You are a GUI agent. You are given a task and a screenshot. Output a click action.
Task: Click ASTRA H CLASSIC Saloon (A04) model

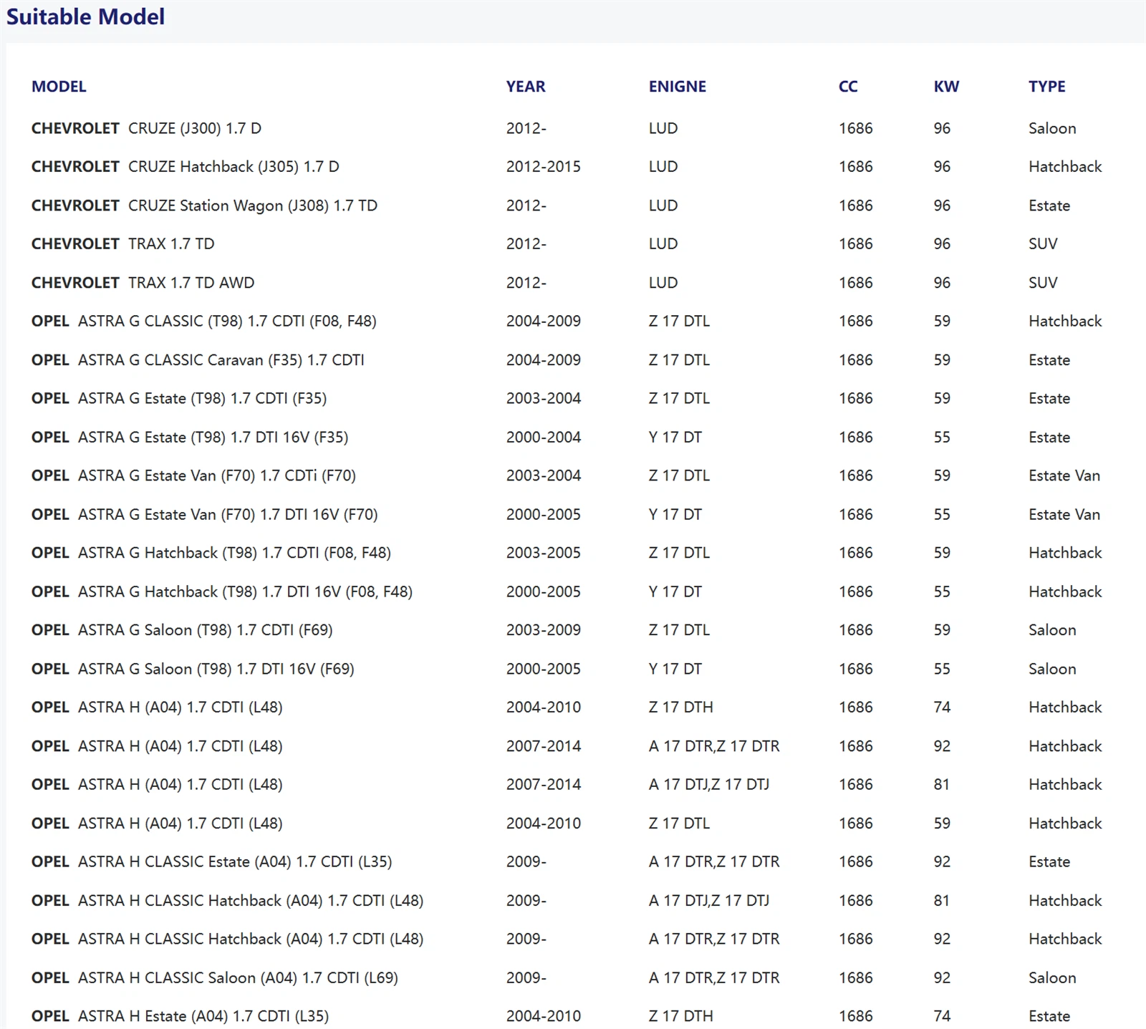tap(238, 978)
